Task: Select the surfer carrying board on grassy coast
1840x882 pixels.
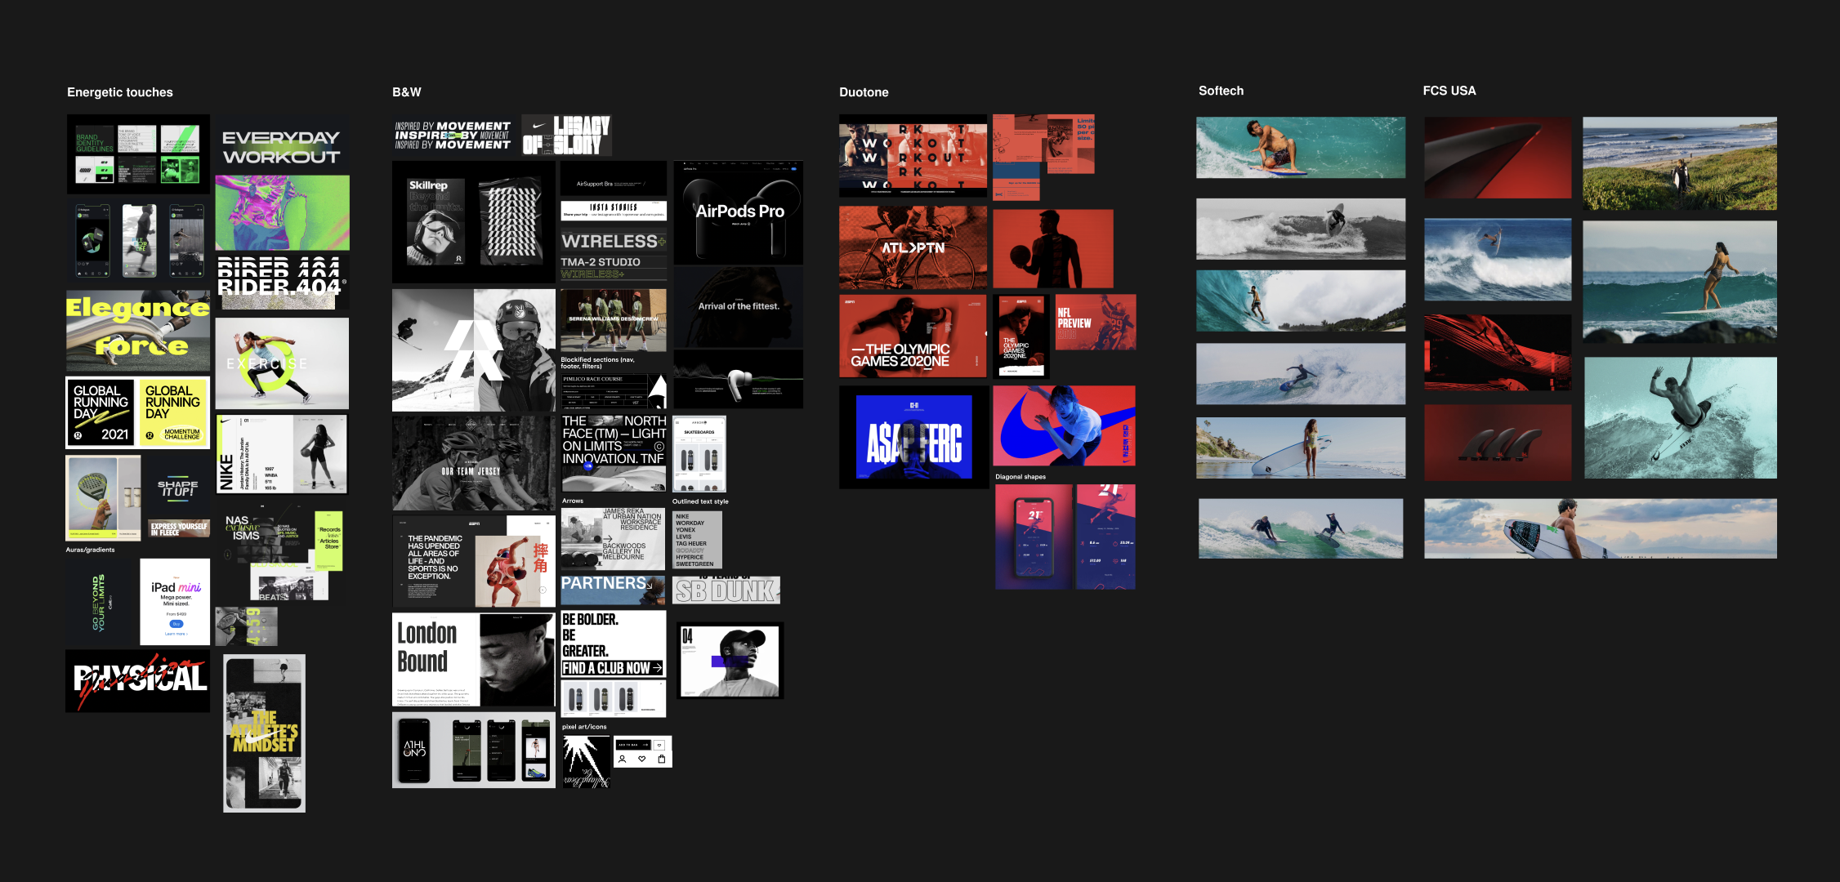Action: coord(1680,163)
